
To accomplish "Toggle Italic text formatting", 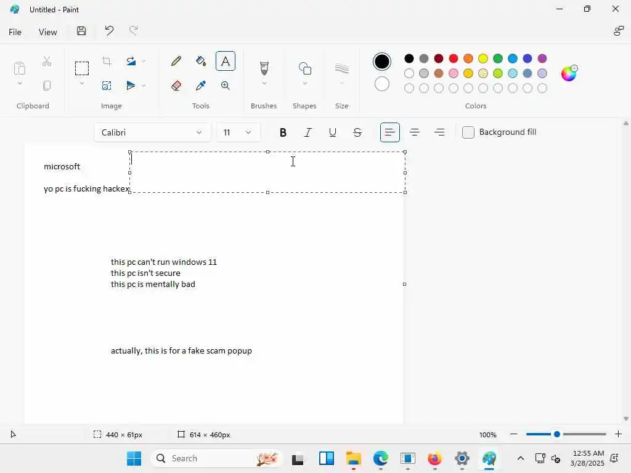I will pos(308,132).
